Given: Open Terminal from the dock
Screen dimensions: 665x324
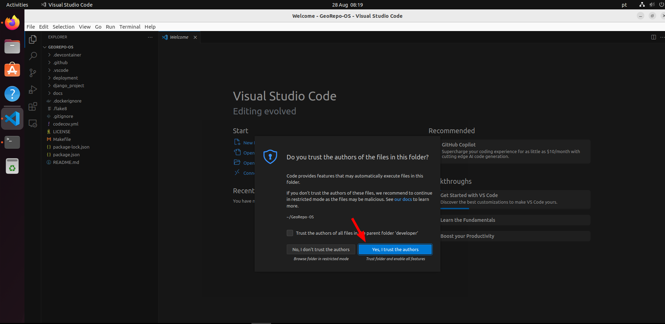Looking at the screenshot, I should point(12,142).
